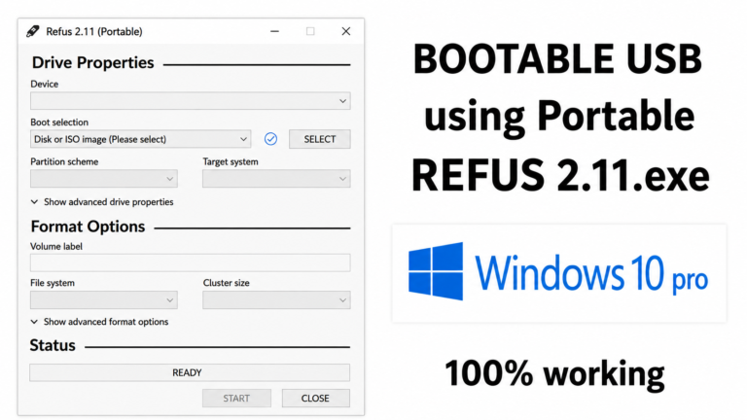
Task: Click the 'Windows 10 pro' text
Action: tap(591, 273)
